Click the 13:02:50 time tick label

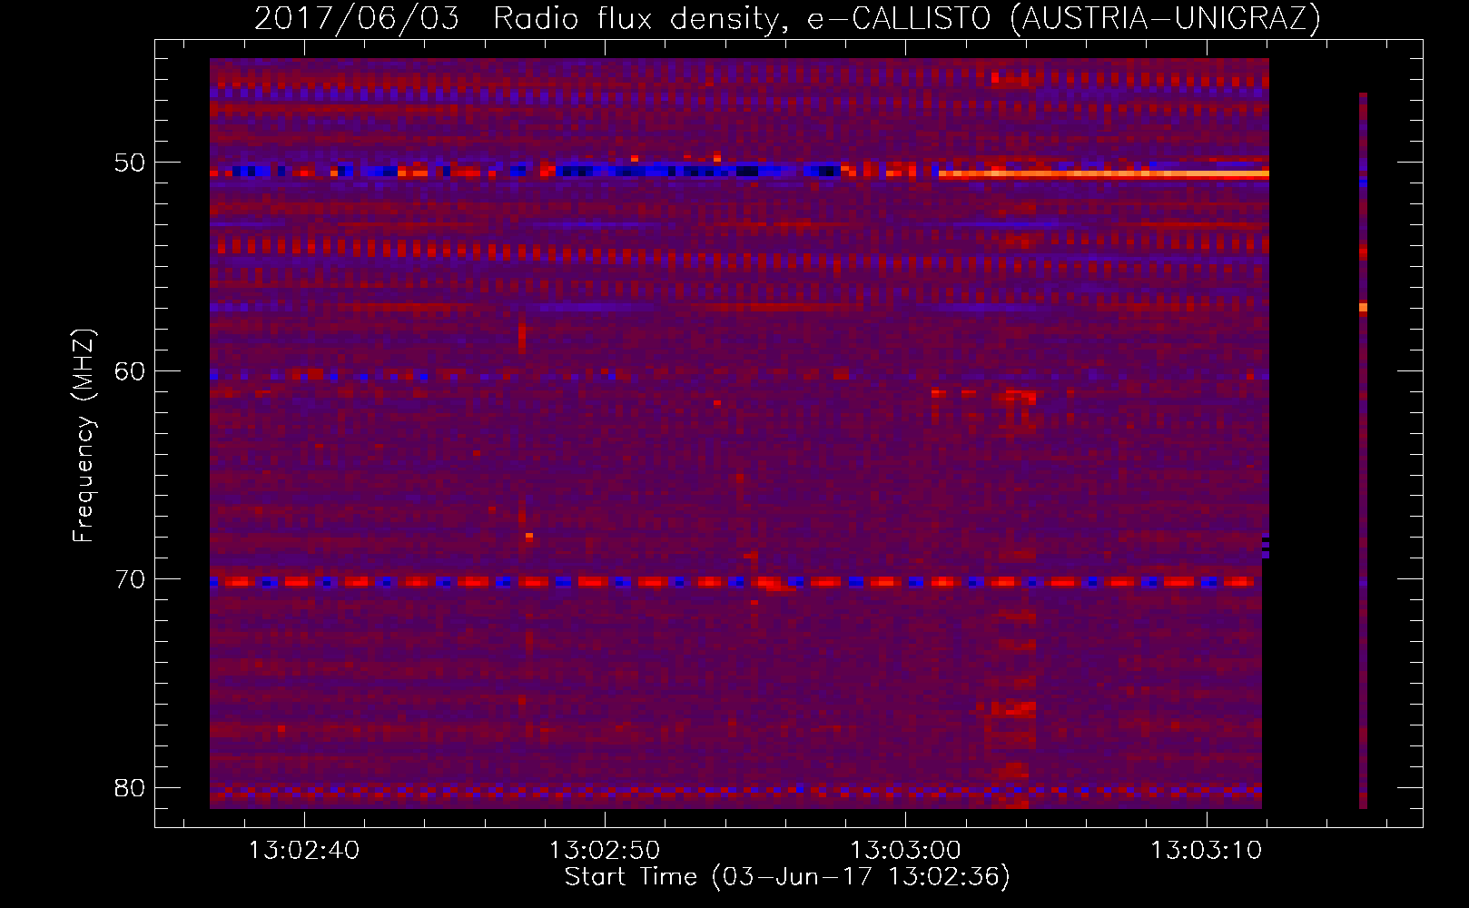(x=605, y=851)
